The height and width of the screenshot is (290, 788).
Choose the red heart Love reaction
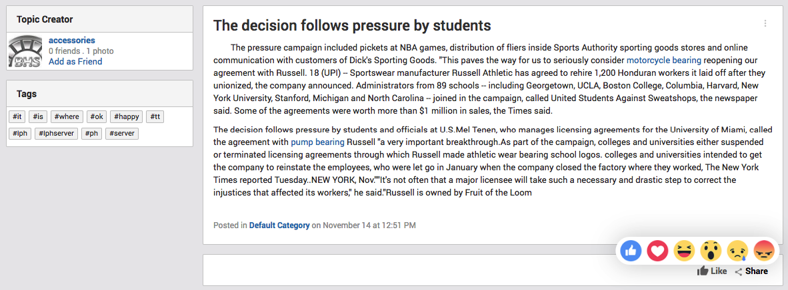tap(657, 250)
